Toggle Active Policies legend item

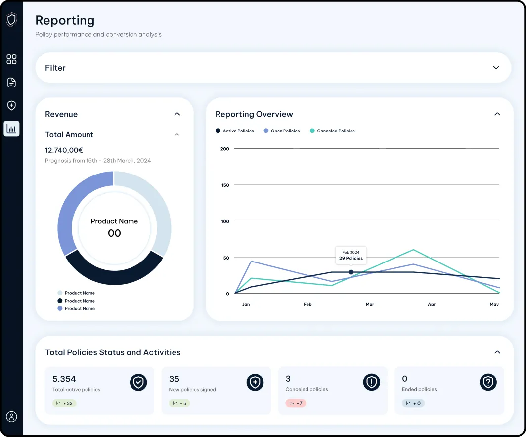[234, 131]
